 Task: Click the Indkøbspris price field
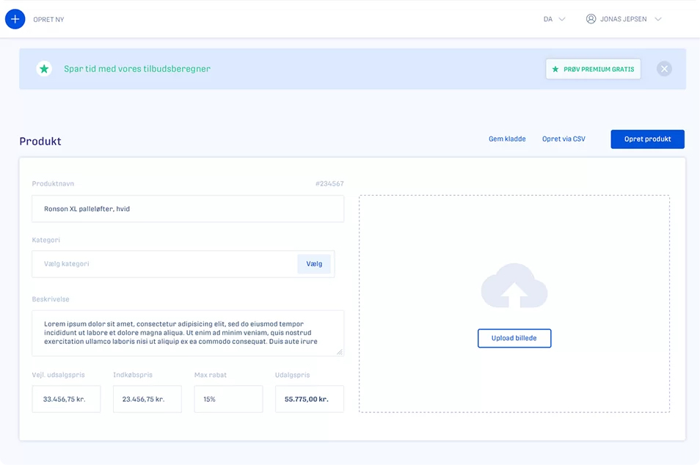click(x=147, y=399)
